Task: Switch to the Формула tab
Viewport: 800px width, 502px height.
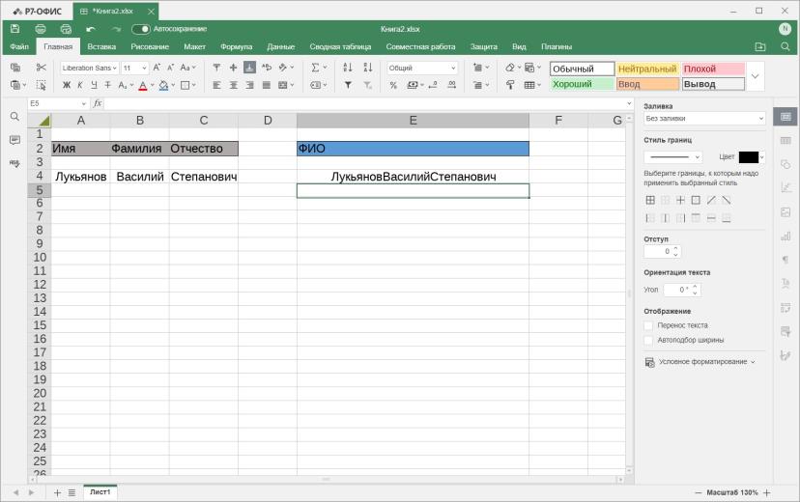Action: (236, 46)
